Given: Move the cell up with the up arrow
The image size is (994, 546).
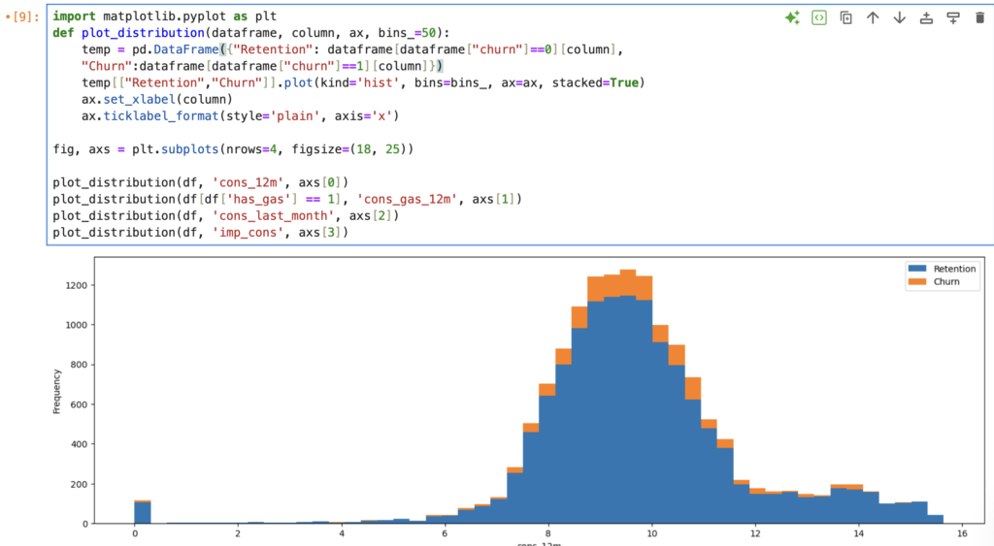Looking at the screenshot, I should click(873, 17).
